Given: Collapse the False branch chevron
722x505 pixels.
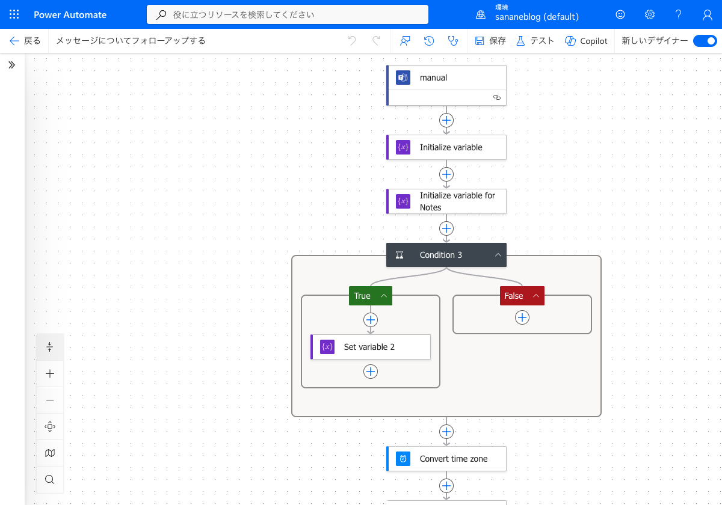Looking at the screenshot, I should (x=535, y=296).
